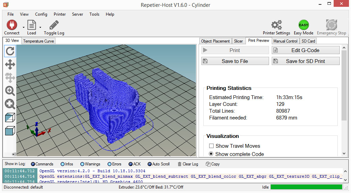Switch to the Manual Control tab
This screenshot has height=193, width=351.
click(x=285, y=41)
